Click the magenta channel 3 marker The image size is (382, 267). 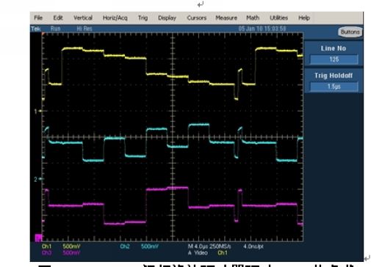[38, 238]
